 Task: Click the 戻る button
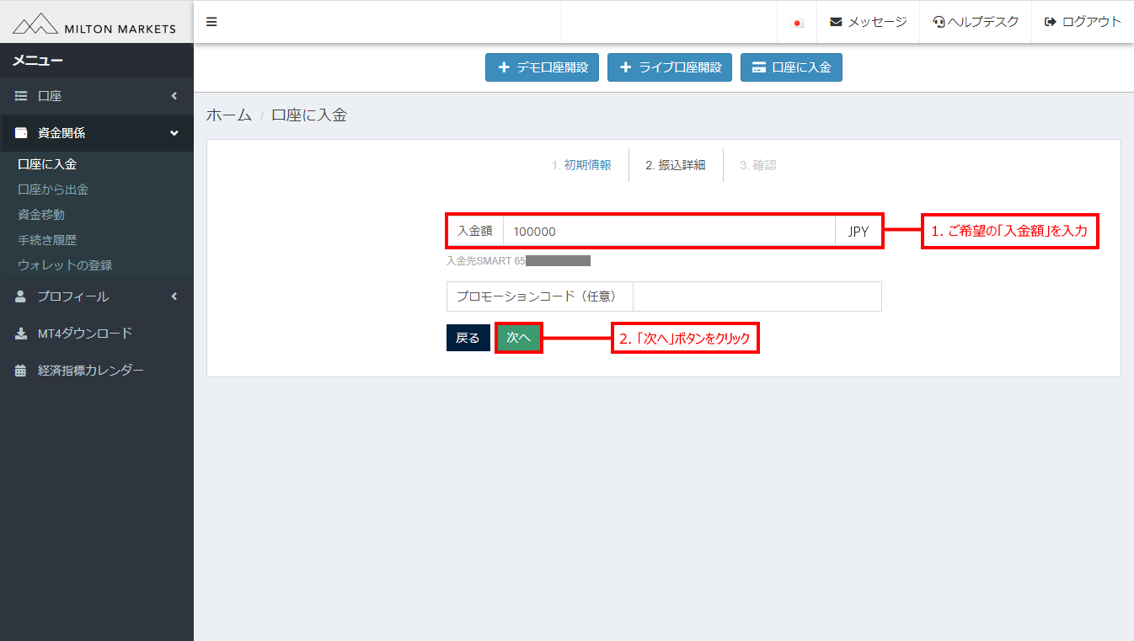(468, 337)
